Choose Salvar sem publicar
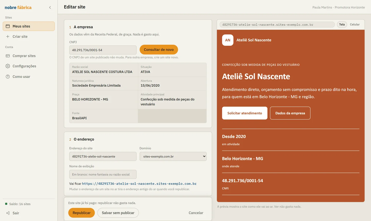The image size is (371, 221). tap(118, 213)
